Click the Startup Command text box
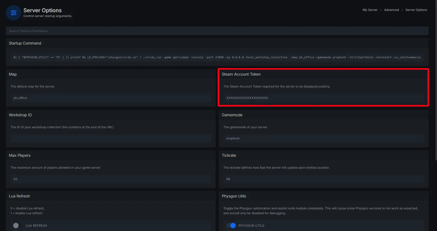Screen dimensions: 437x231 tap(217, 57)
